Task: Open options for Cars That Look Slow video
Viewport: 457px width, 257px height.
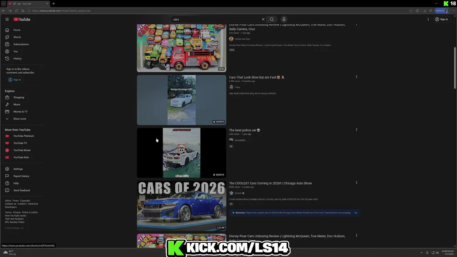Action: coord(356,77)
